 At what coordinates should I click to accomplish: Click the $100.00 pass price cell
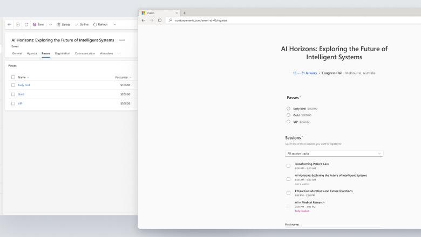coord(125,85)
